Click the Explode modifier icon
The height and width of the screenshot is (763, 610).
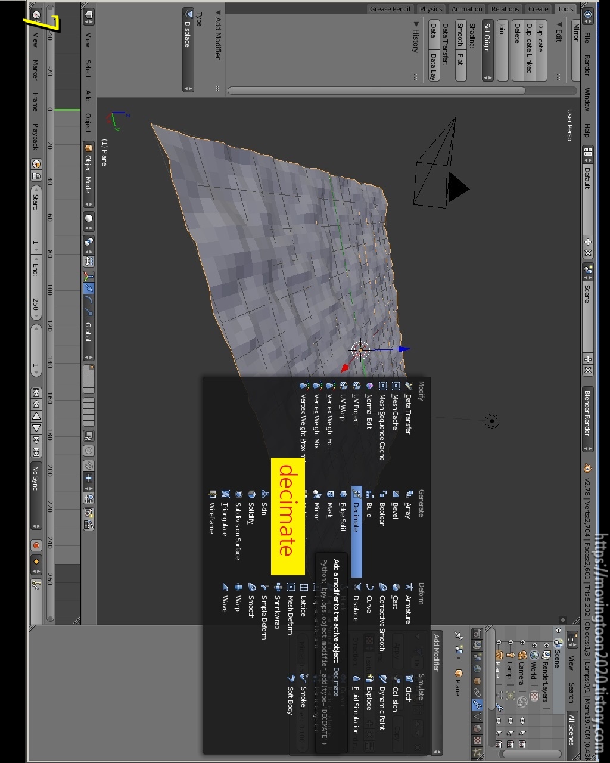[x=369, y=678]
